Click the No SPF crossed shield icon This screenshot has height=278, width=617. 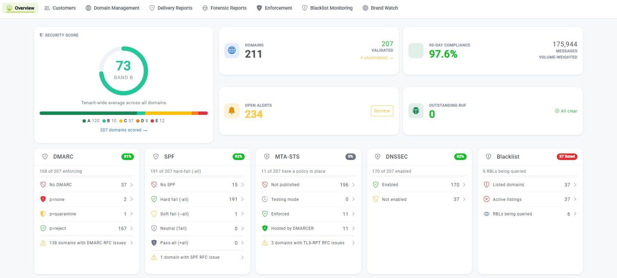[x=154, y=185]
